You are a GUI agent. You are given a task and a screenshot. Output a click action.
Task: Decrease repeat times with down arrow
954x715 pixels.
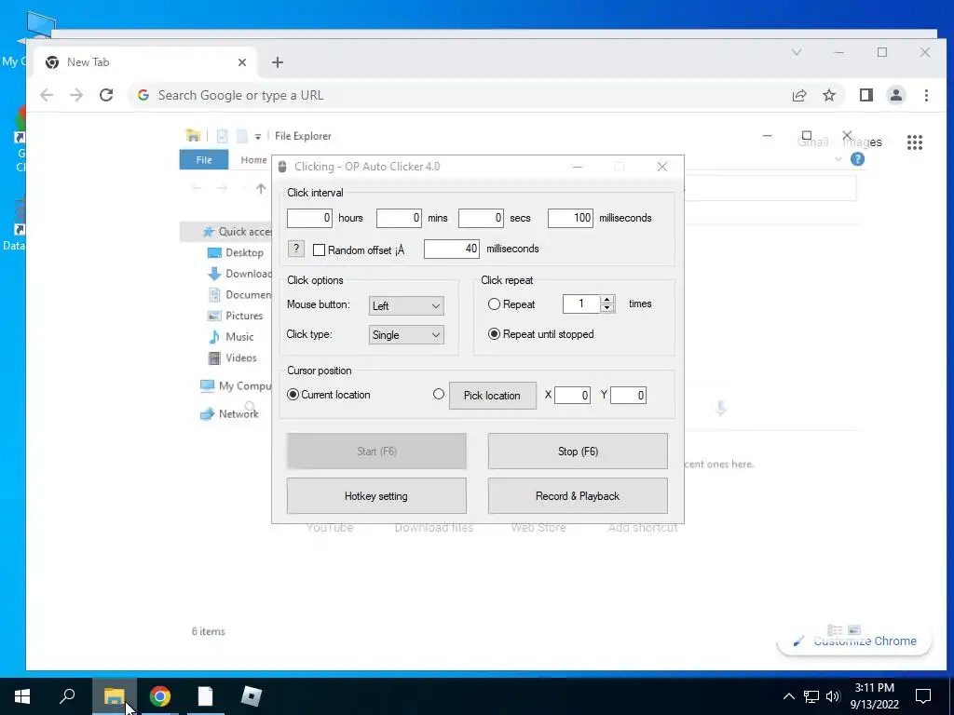pos(606,307)
